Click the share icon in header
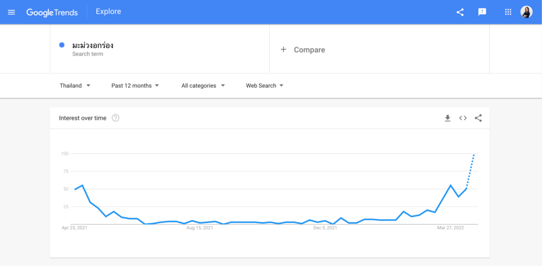 pos(460,12)
